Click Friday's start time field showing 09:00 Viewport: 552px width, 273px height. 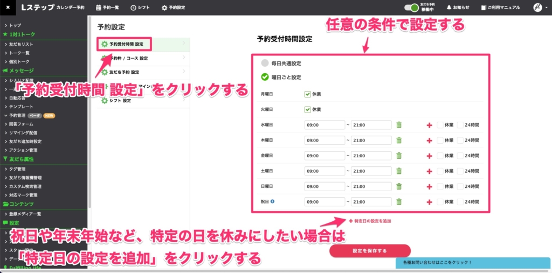[325, 156]
